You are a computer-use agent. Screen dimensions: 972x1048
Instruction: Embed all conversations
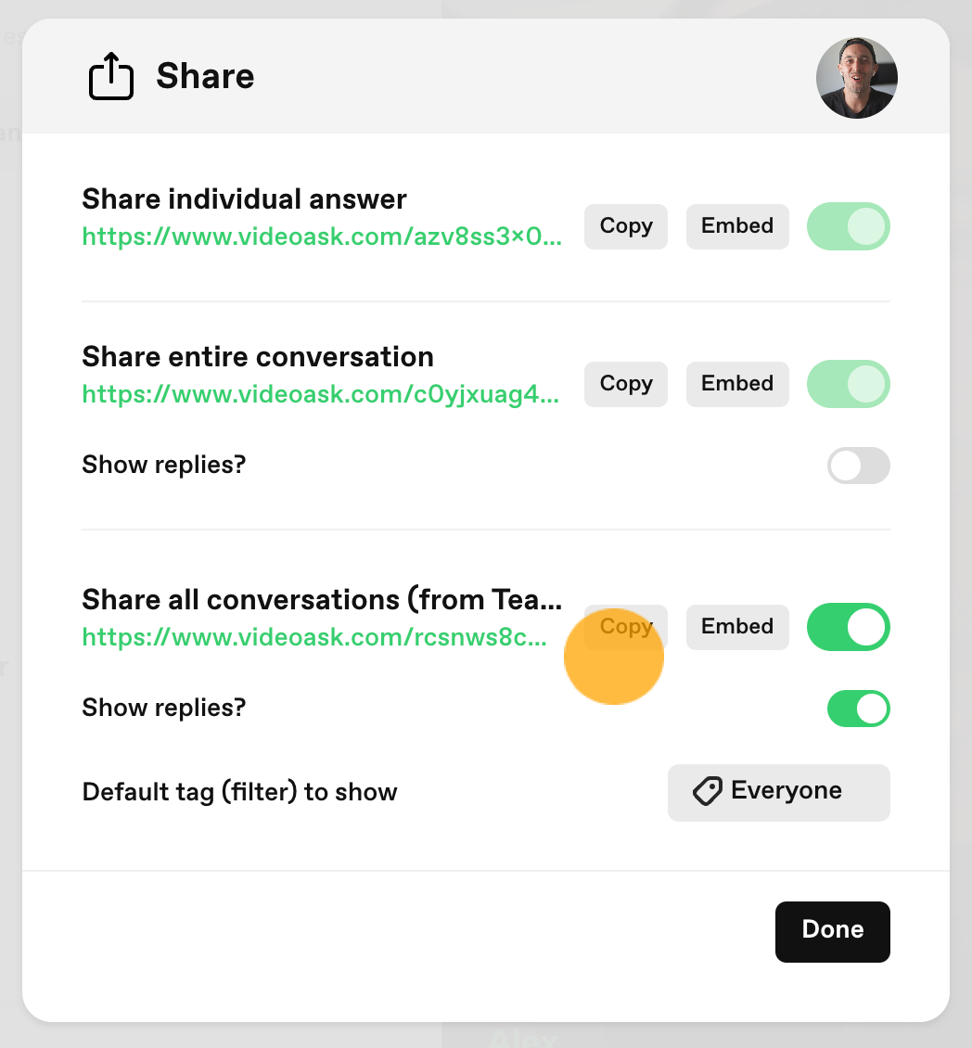[737, 627]
